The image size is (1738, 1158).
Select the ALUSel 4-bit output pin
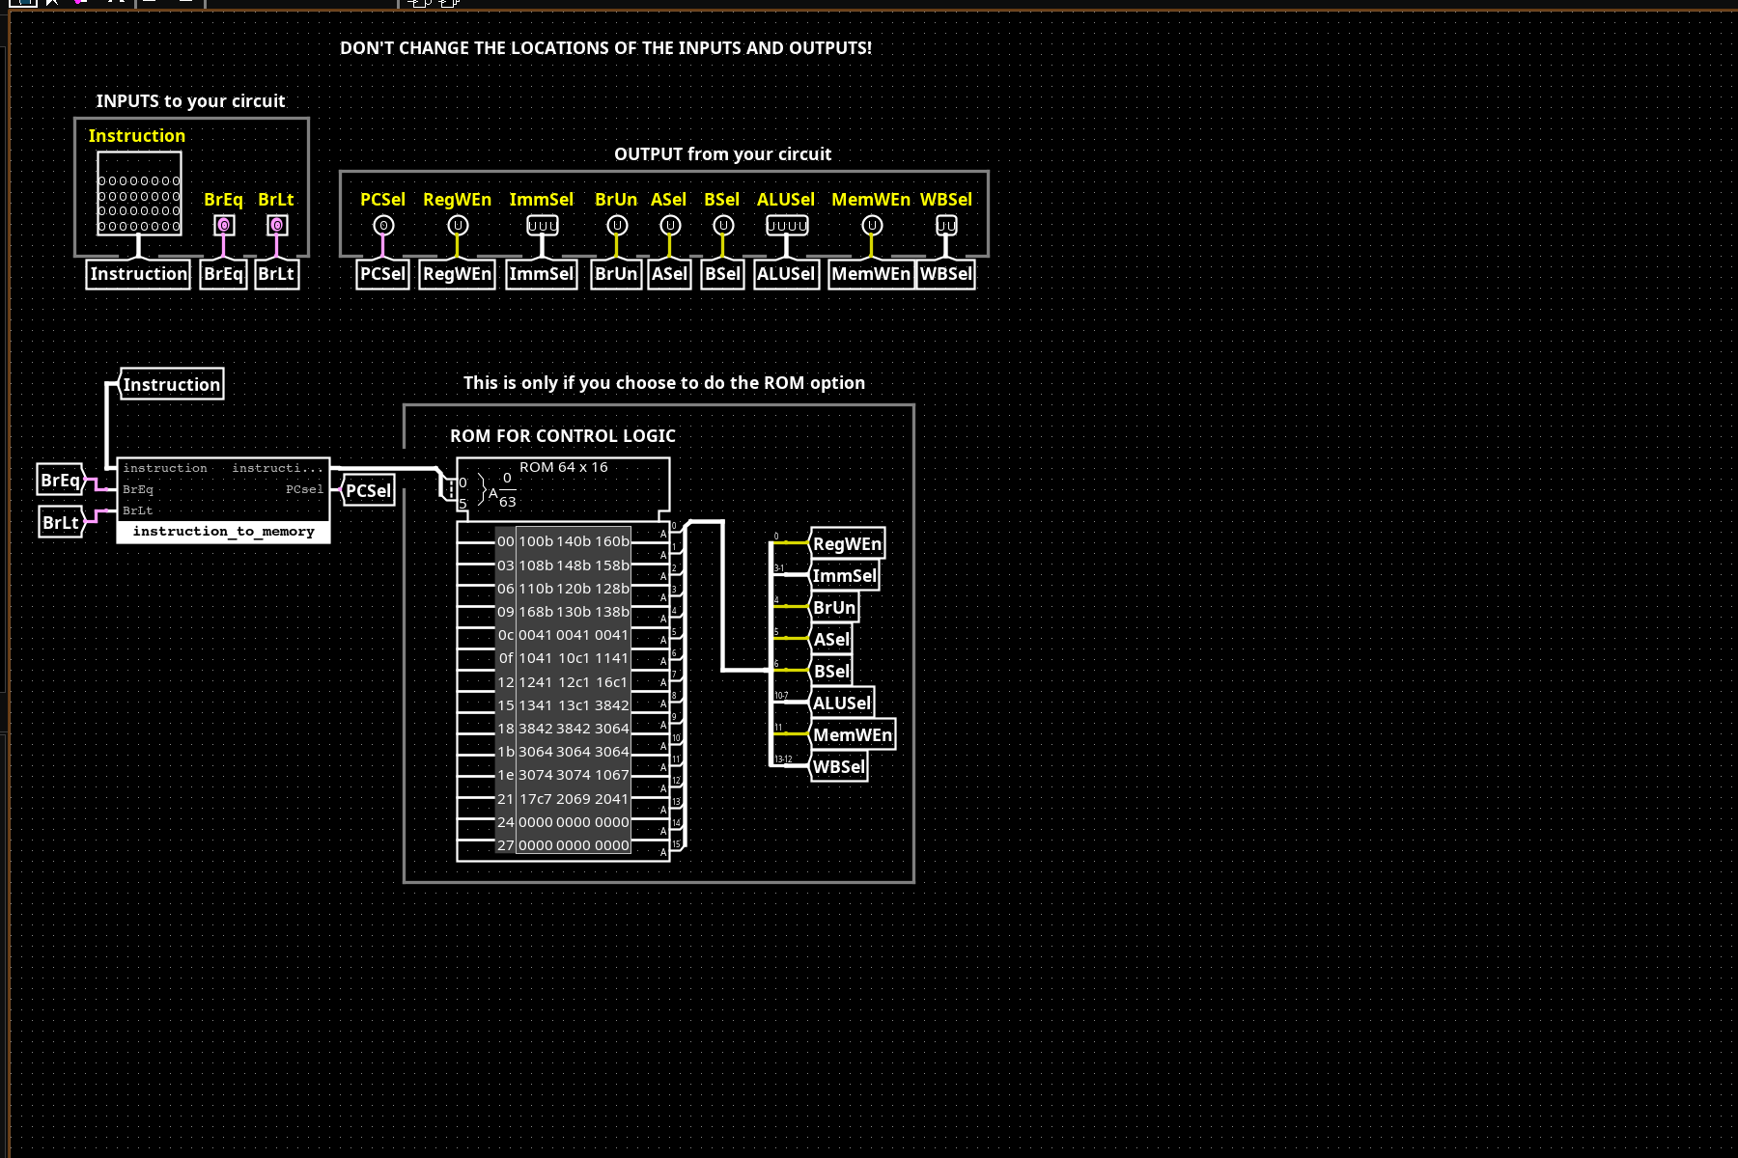pos(787,225)
